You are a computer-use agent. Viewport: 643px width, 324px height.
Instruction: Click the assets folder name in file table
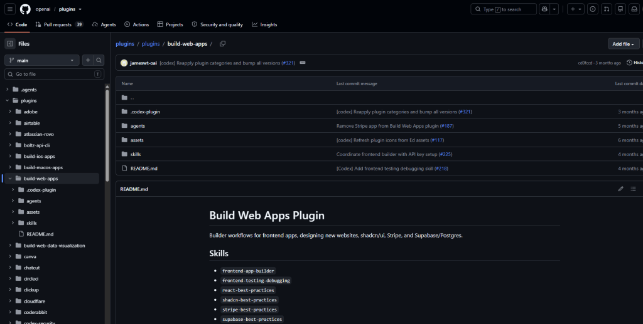click(x=137, y=140)
